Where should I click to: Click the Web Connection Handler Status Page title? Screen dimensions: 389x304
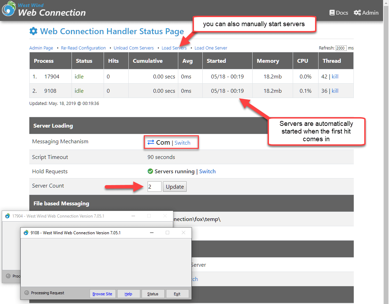point(112,31)
